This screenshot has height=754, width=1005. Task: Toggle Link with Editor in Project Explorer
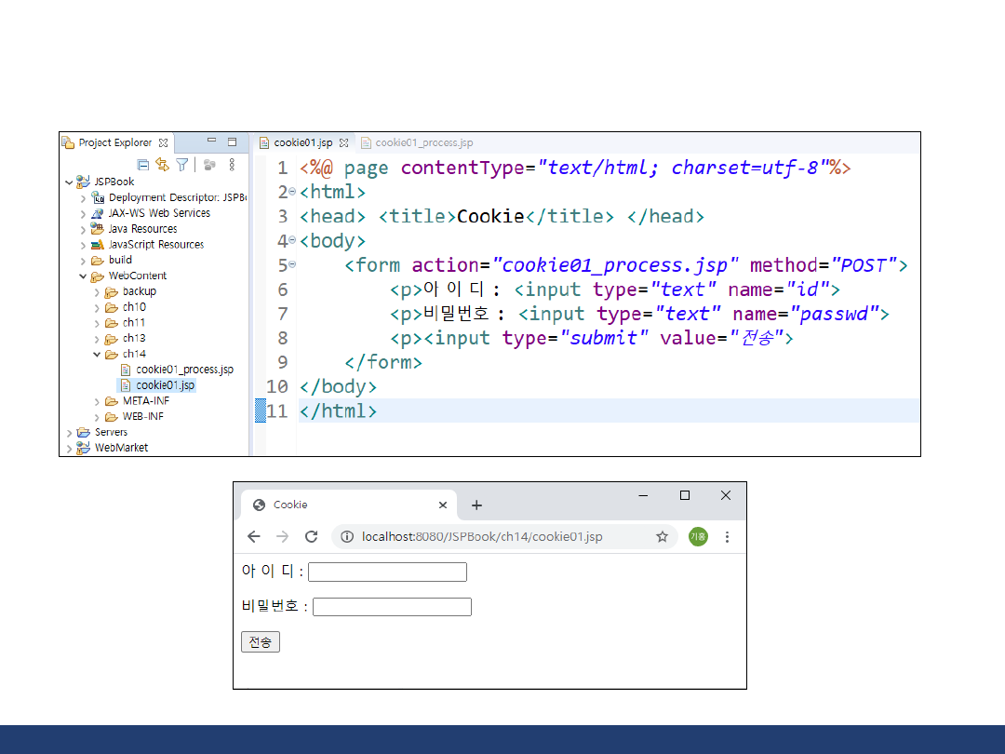click(163, 166)
